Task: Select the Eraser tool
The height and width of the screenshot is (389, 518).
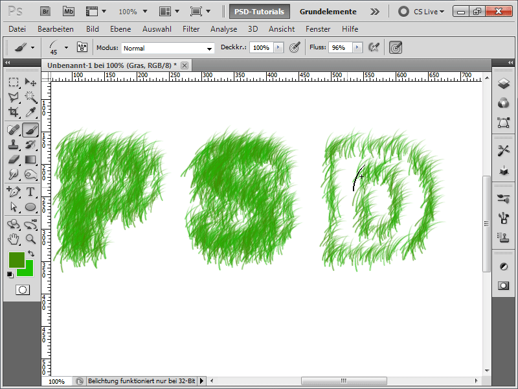Action: coord(14,159)
